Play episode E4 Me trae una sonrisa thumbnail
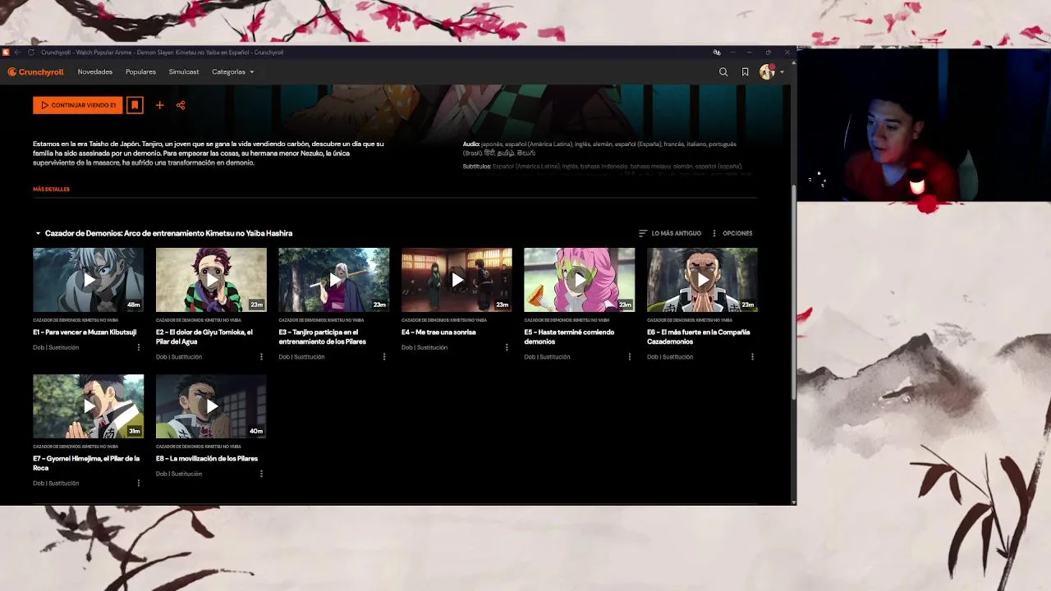 point(457,280)
